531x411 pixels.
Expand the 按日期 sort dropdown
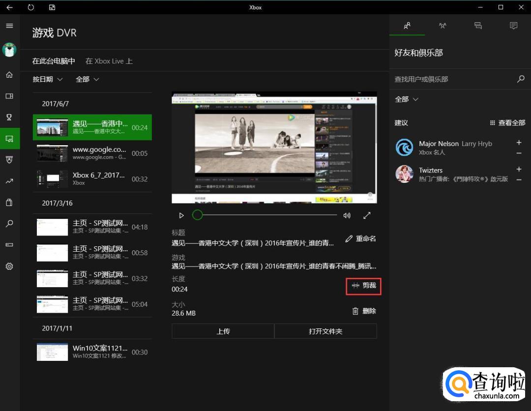pyautogui.click(x=48, y=79)
